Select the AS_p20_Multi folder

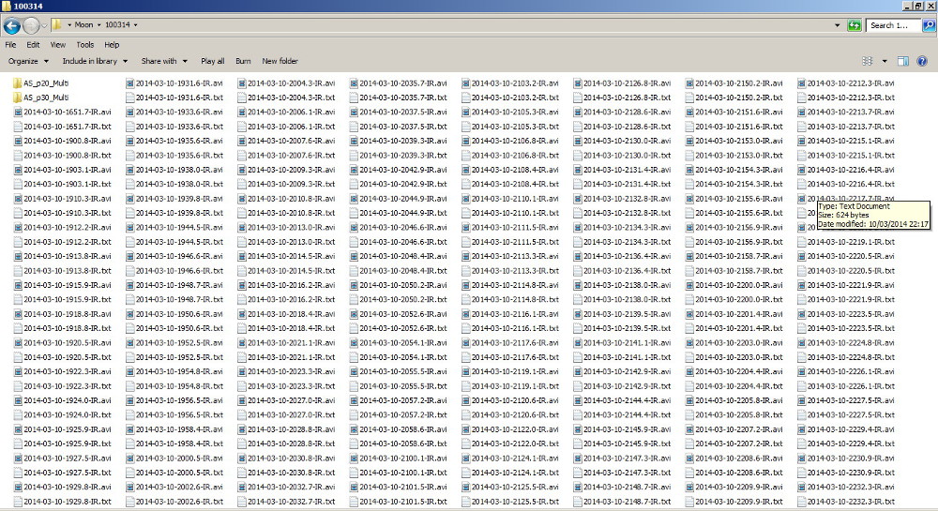click(x=45, y=83)
